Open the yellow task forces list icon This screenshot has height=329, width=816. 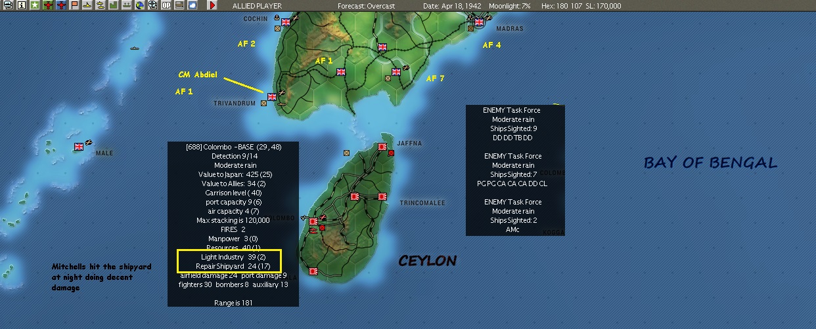(100, 5)
